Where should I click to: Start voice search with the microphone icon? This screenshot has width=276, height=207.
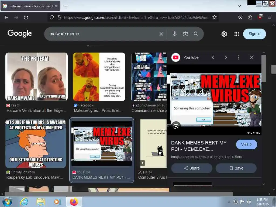pos(174,34)
